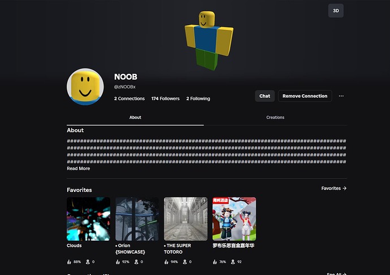Click thumbs-up icon beside 92% rating
Viewport: 390px width, 275px height.
(118, 262)
